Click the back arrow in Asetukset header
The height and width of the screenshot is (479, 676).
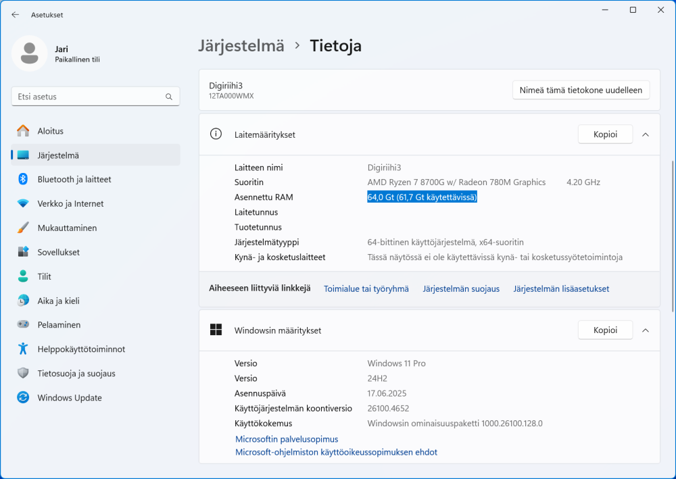pos(16,14)
